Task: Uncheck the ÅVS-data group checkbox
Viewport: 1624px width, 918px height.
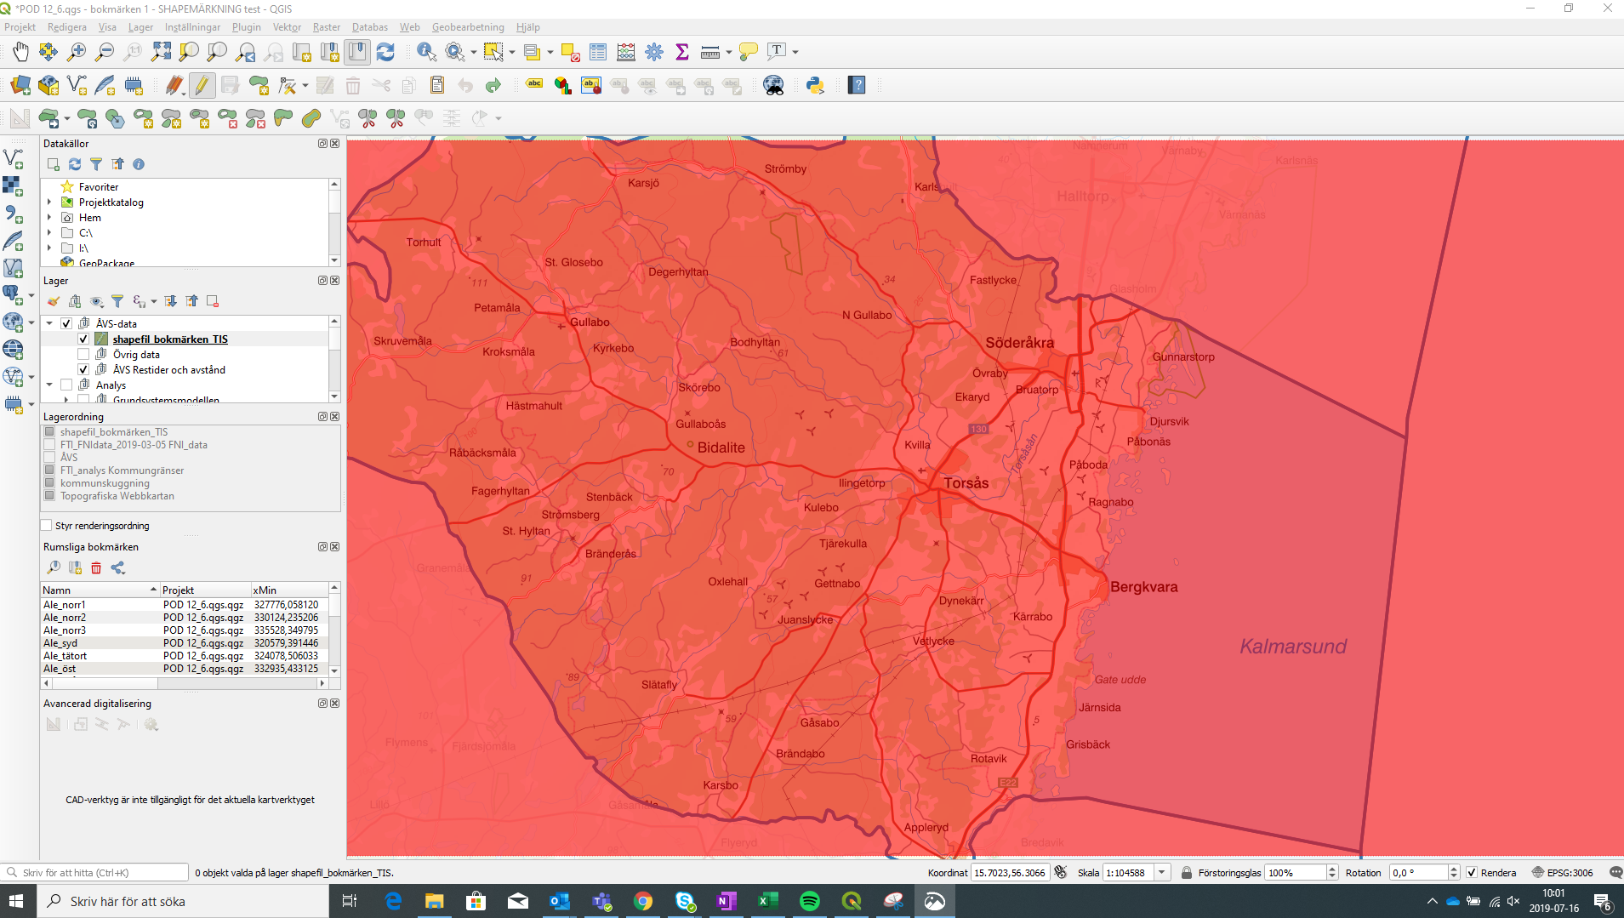Action: coord(66,323)
